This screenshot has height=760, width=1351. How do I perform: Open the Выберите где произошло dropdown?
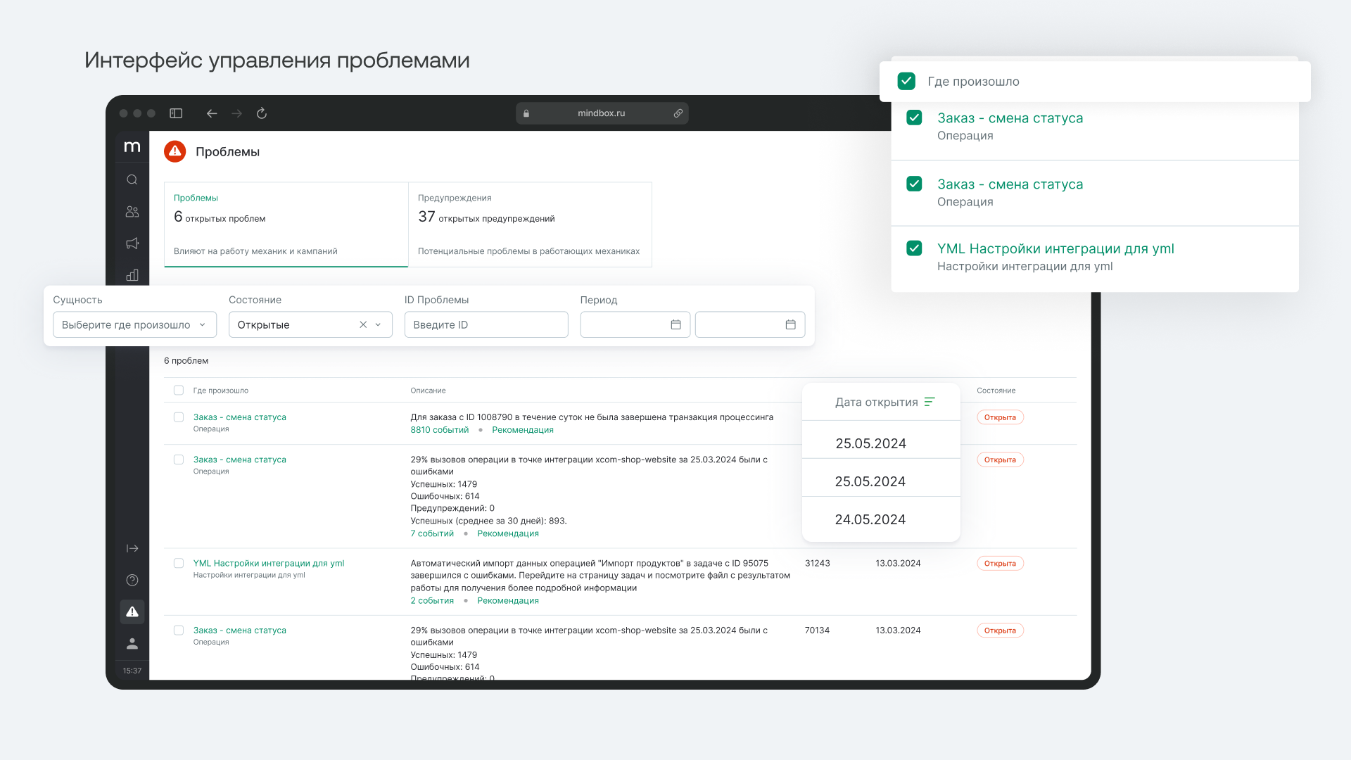click(x=134, y=324)
